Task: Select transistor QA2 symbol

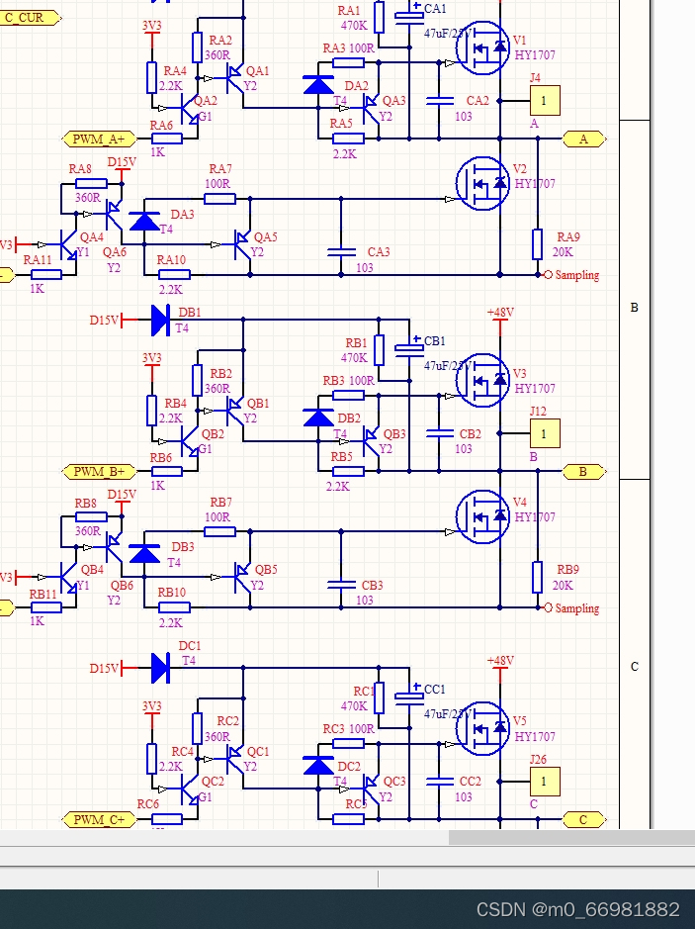Action: click(190, 109)
